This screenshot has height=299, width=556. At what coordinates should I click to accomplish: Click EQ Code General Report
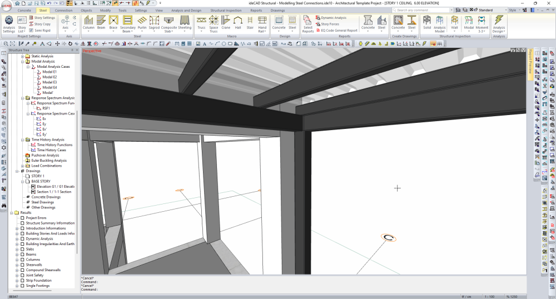(x=339, y=31)
